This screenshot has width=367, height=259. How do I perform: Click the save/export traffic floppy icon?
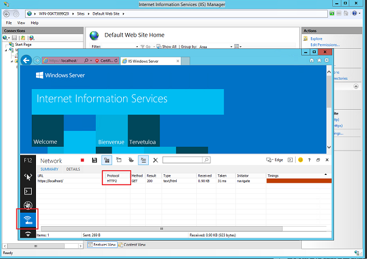pos(94,160)
